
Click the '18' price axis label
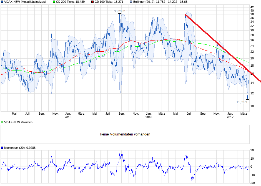click(252, 66)
